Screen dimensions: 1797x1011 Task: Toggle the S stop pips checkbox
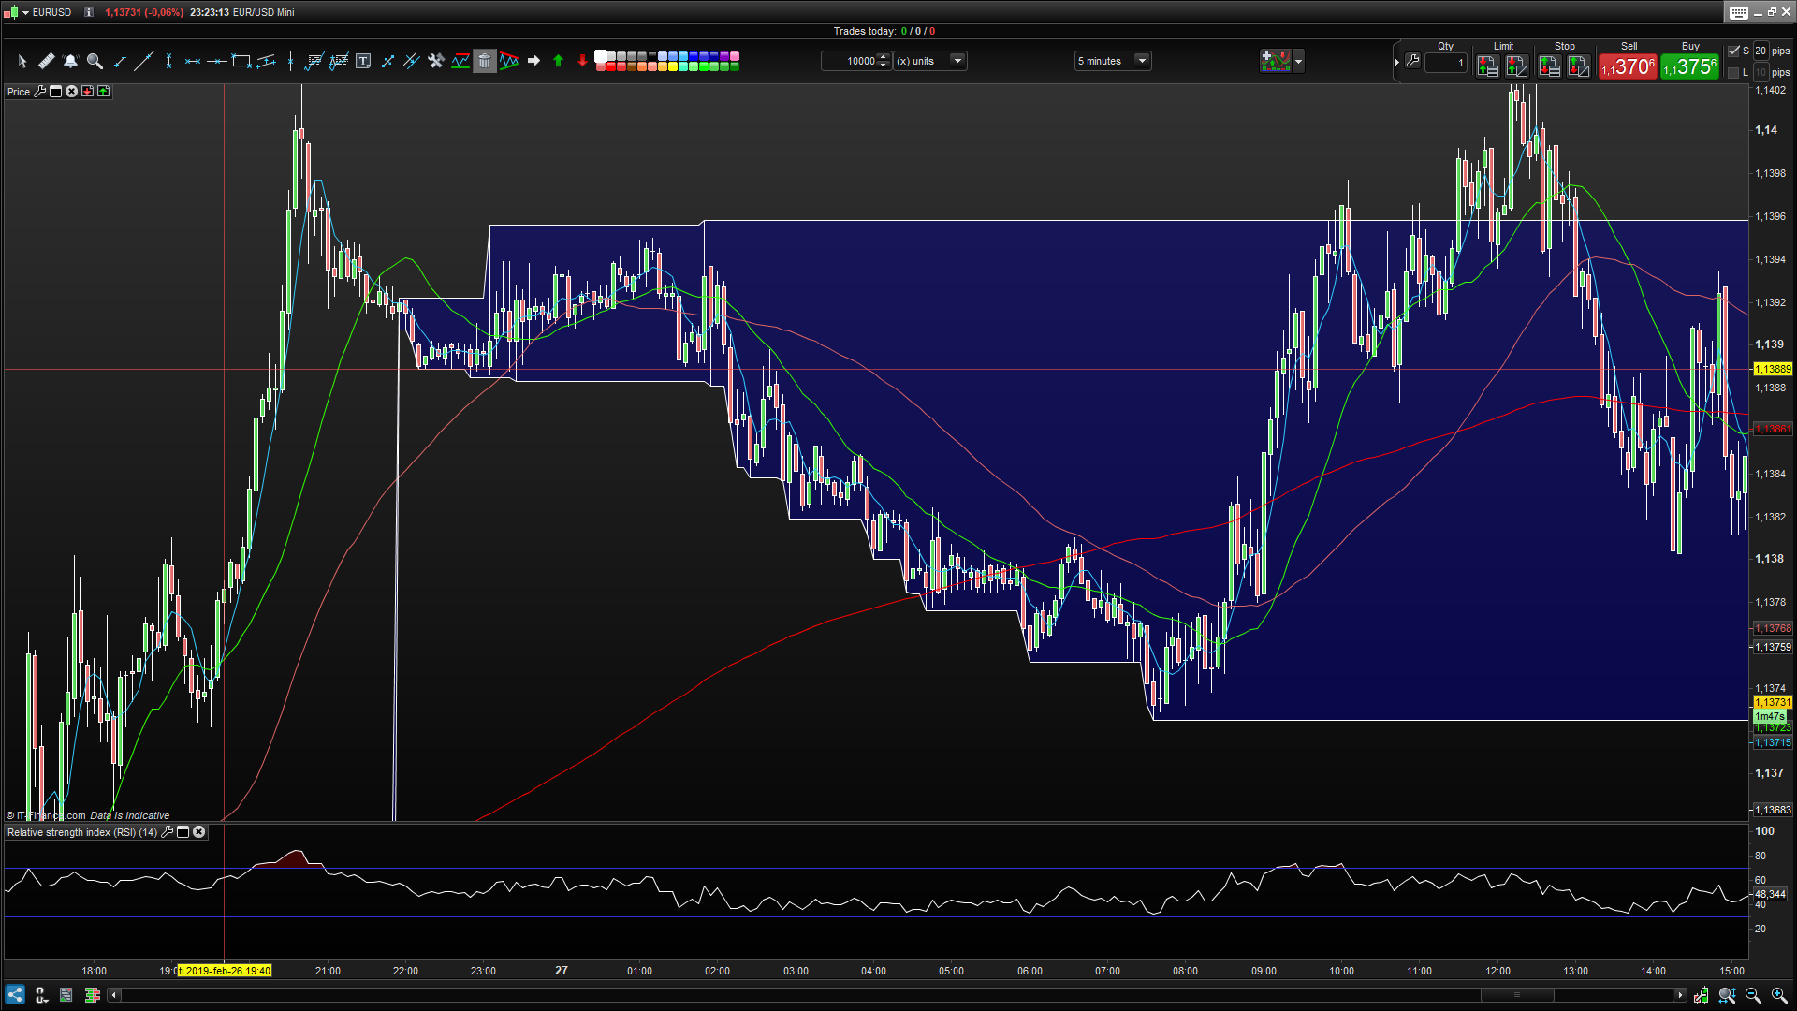coord(1733,51)
